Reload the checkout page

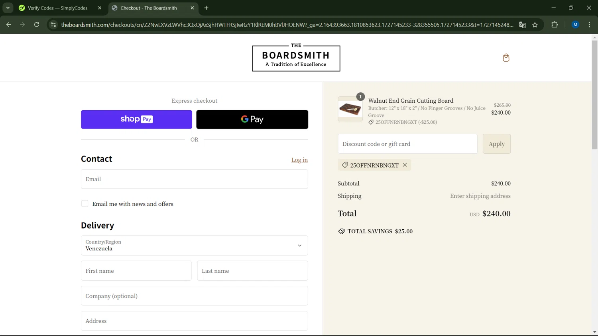(37, 25)
